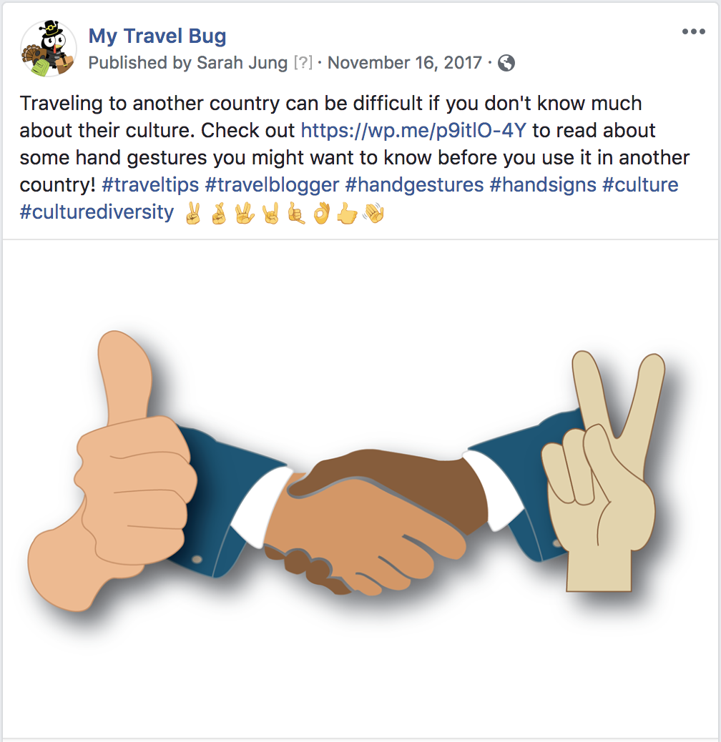Click the #culture hashtag
Image resolution: width=721 pixels, height=742 pixels.
640,184
